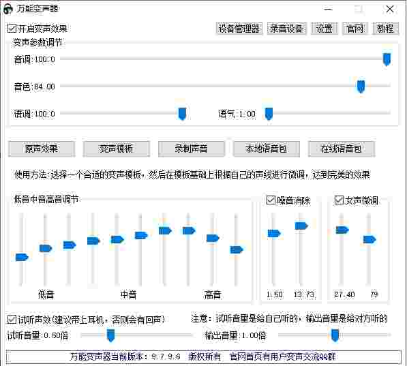Click the fourth equalizer band slider handle

pos(93,241)
